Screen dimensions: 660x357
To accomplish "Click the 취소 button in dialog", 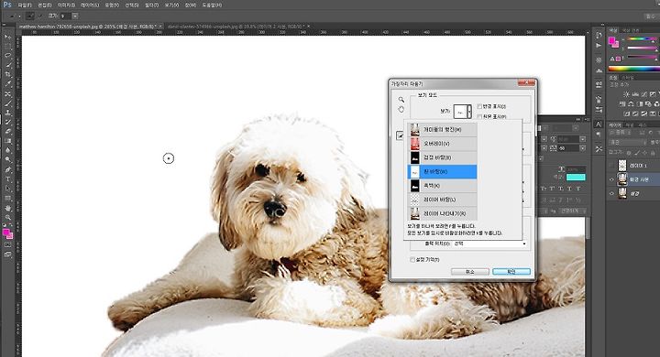I will coord(469,272).
